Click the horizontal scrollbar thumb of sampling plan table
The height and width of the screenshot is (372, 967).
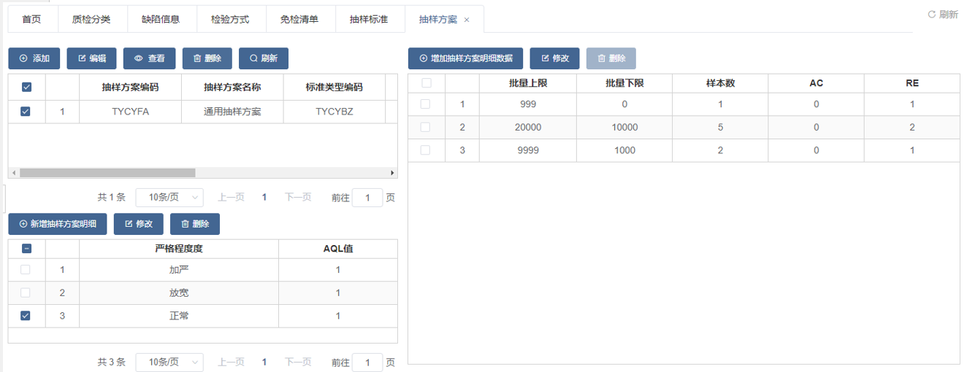pyautogui.click(x=107, y=173)
